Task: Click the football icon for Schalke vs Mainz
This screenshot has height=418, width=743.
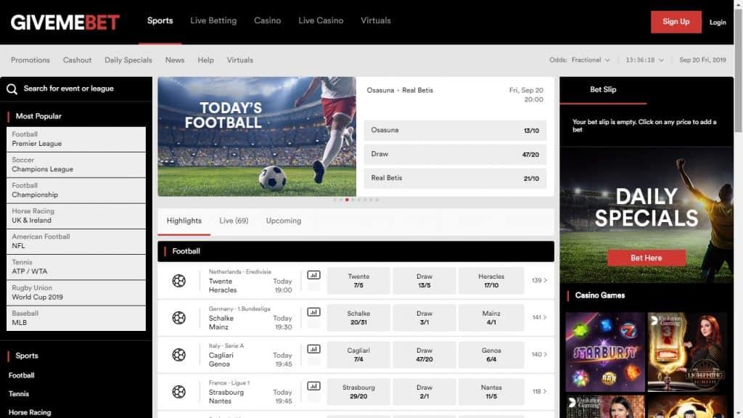Action: pyautogui.click(x=178, y=318)
